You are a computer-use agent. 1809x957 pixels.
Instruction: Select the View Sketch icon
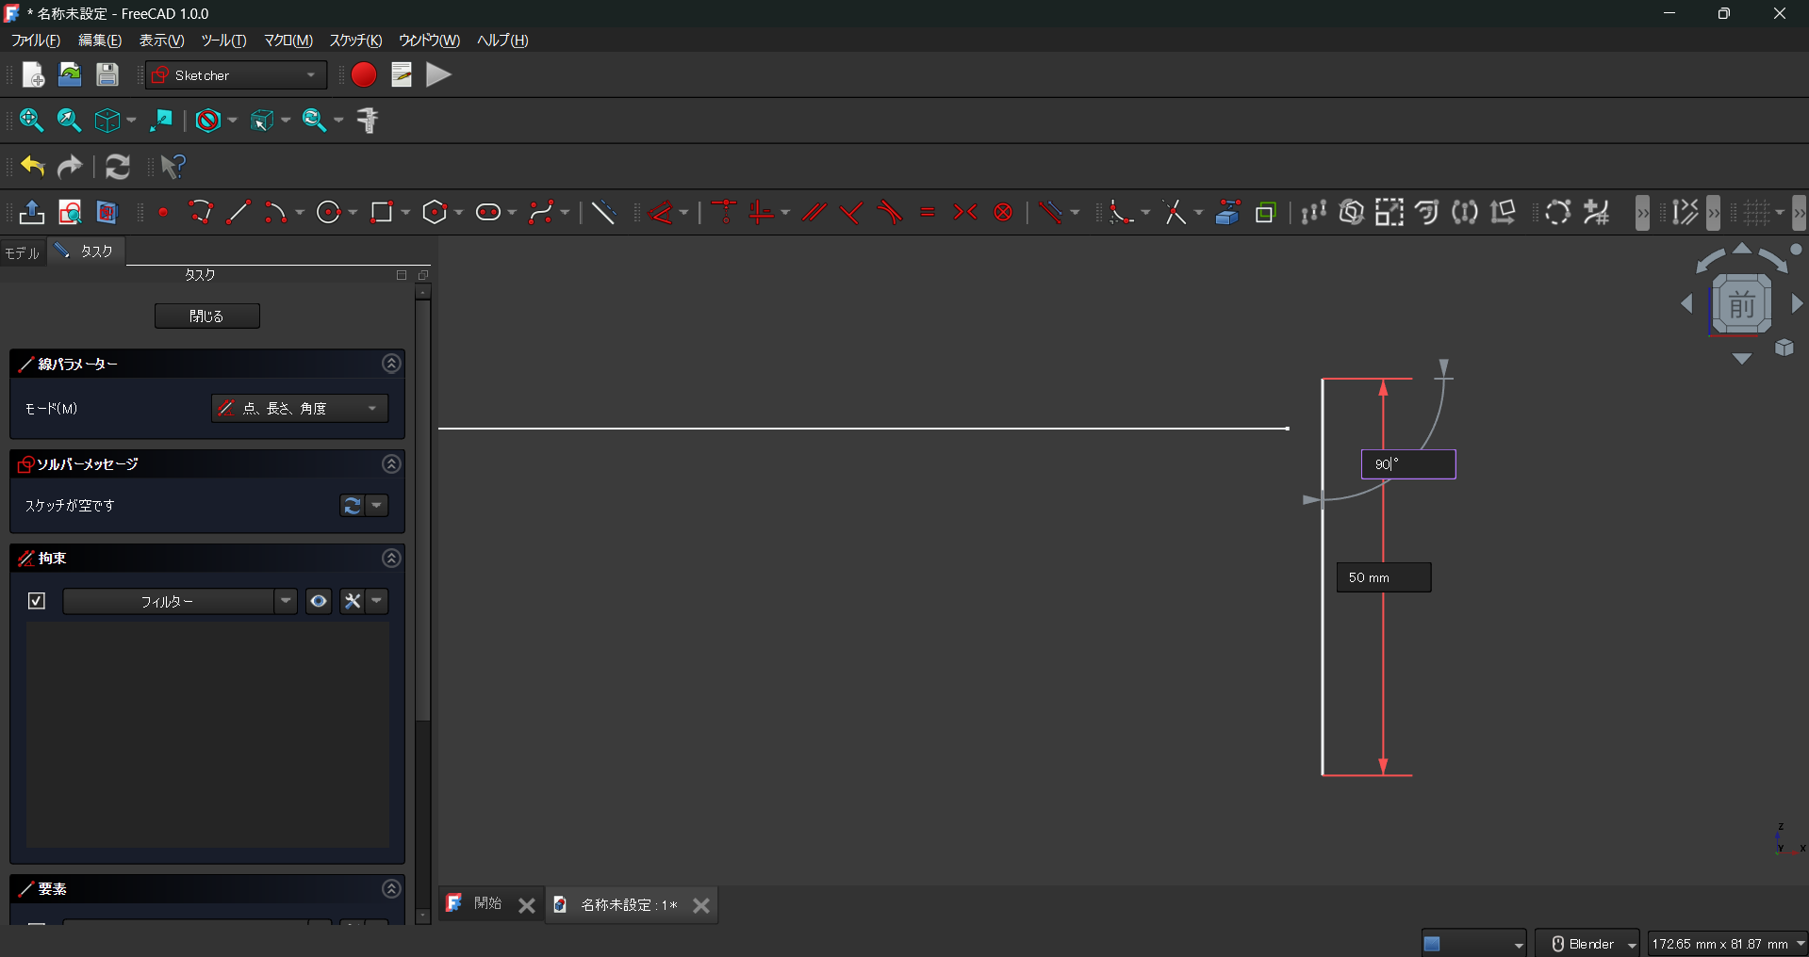click(70, 213)
